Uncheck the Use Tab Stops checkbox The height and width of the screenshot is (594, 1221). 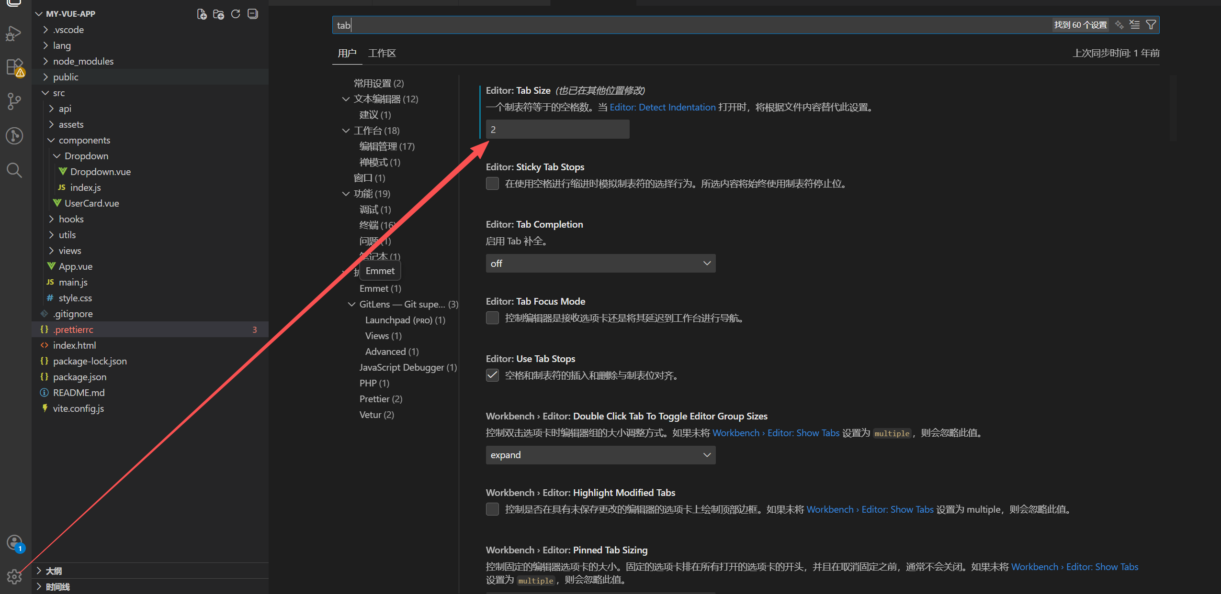coord(492,375)
